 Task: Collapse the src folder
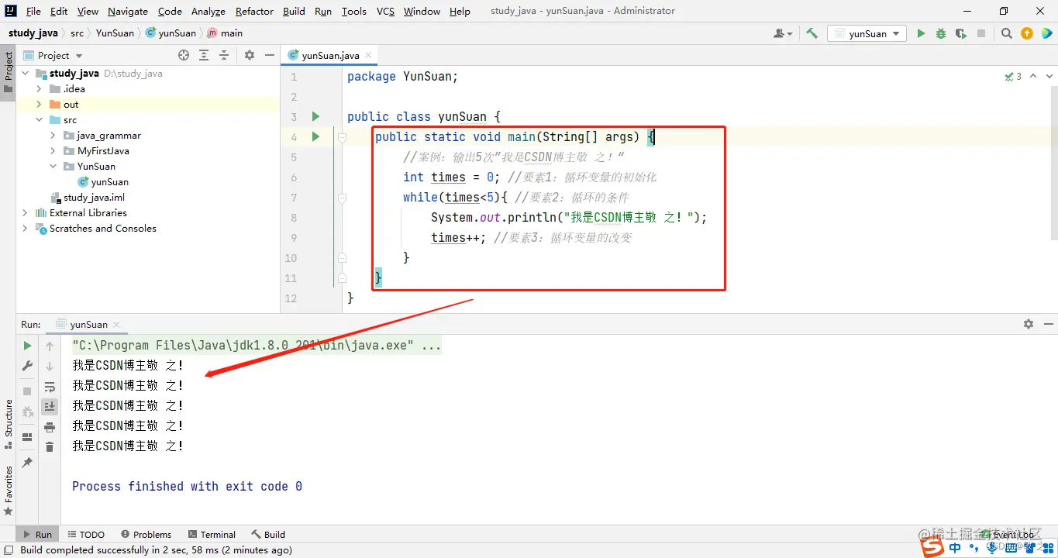tap(40, 120)
